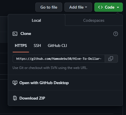
Task: Select the Local tab
Action: click(37, 20)
